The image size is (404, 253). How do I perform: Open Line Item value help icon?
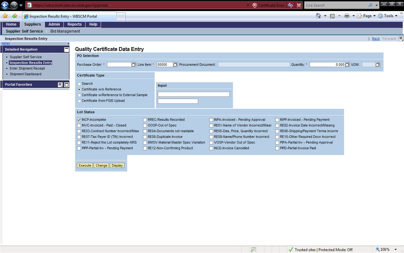point(175,65)
